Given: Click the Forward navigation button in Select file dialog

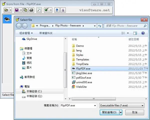Looking at the screenshot, I should click(x=25, y=26).
